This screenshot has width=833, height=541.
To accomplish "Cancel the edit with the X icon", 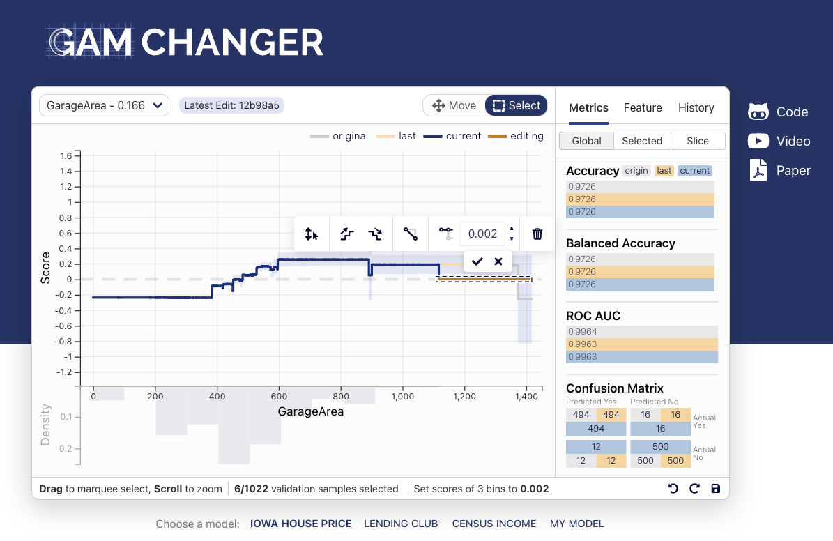I will pyautogui.click(x=498, y=261).
